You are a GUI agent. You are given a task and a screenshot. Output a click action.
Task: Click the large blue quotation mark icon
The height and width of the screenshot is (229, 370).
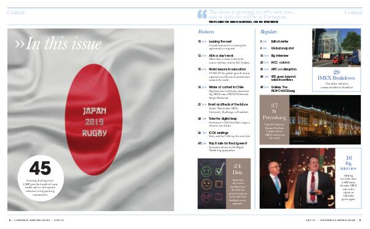click(202, 14)
